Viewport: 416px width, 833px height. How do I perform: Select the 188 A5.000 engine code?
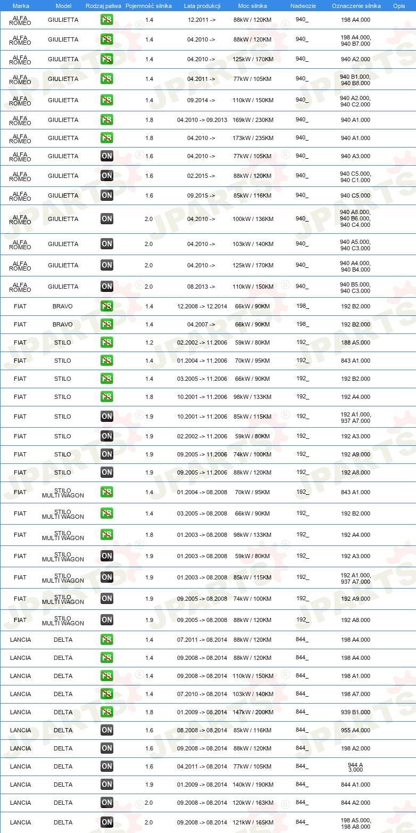pos(356,342)
